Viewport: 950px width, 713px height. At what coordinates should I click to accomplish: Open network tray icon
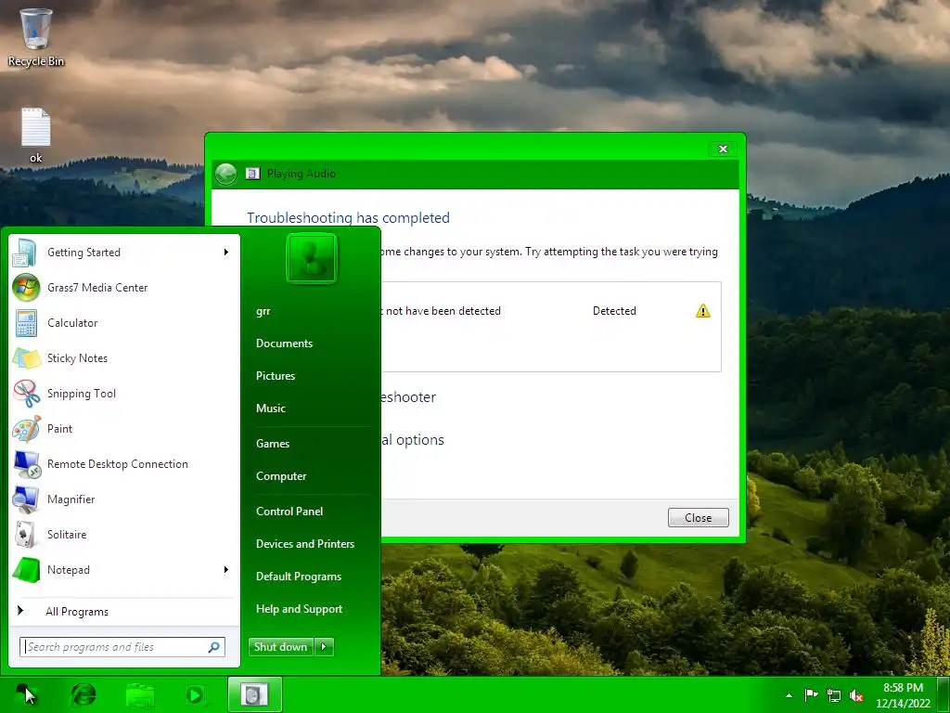pos(834,696)
